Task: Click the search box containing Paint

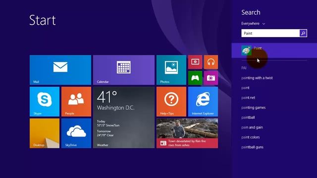Action: pos(270,33)
